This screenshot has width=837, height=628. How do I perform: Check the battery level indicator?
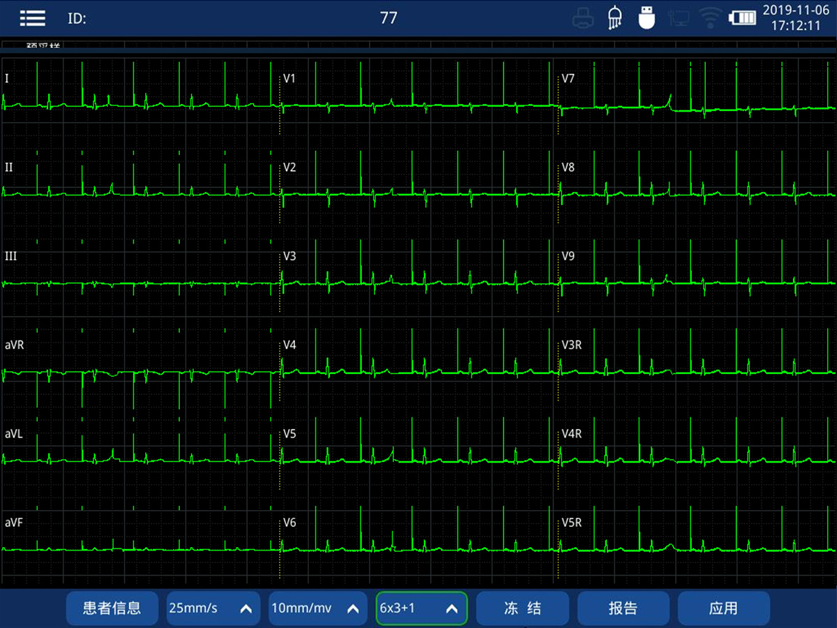point(742,18)
